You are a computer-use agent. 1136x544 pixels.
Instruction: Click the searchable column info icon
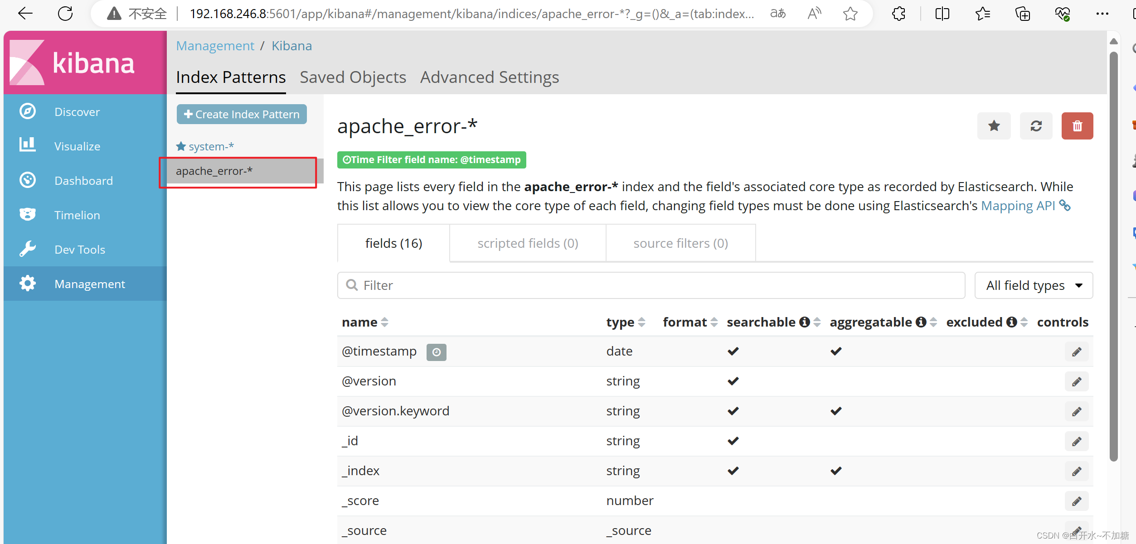pyautogui.click(x=805, y=322)
